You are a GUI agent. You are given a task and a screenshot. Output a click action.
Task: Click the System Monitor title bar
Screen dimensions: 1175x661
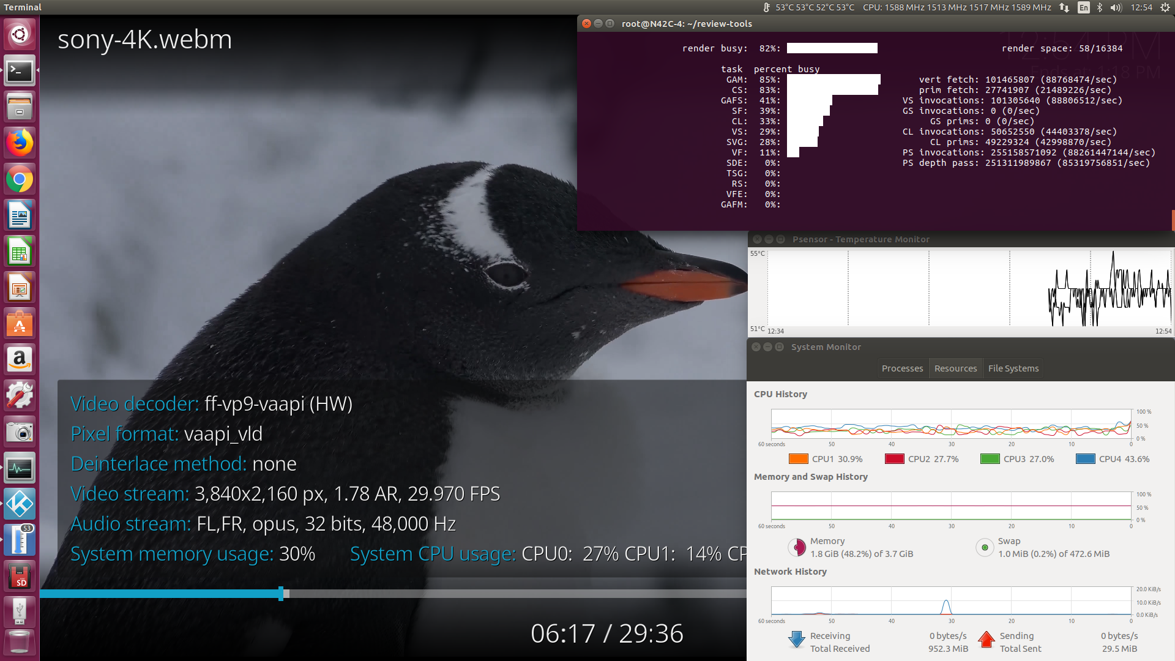coord(961,347)
